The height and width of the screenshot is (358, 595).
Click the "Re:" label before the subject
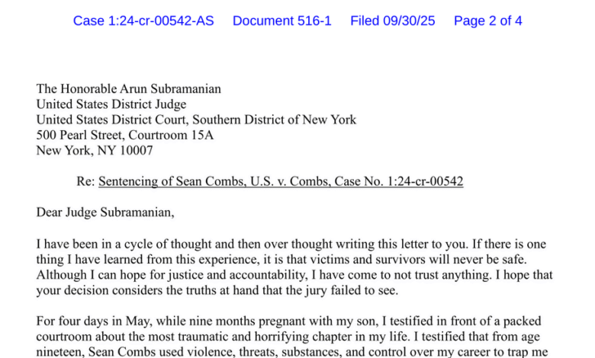85,182
